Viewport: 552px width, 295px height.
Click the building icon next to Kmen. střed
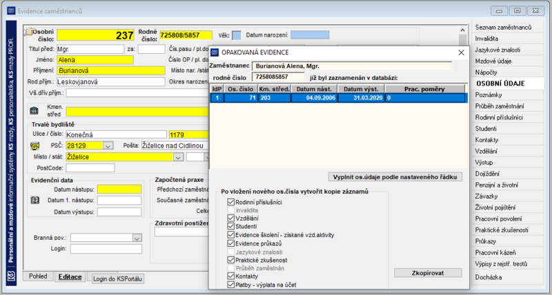[34, 111]
